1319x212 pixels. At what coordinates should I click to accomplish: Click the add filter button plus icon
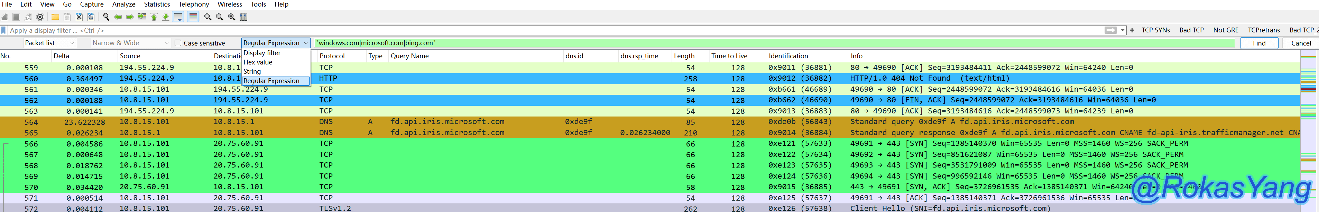[1132, 30]
